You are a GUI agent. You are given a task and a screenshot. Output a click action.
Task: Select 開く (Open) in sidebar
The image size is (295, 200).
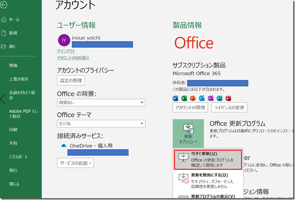[x=12, y=46]
